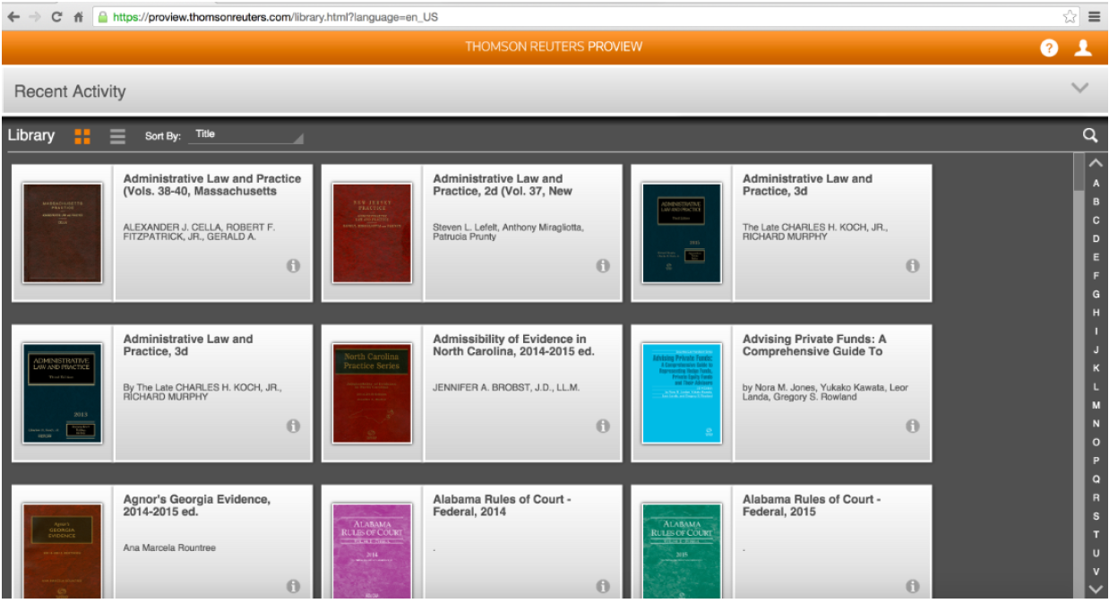The height and width of the screenshot is (603, 1109).
Task: Show info for Agnor's Georgia Evidence
Action: [293, 586]
